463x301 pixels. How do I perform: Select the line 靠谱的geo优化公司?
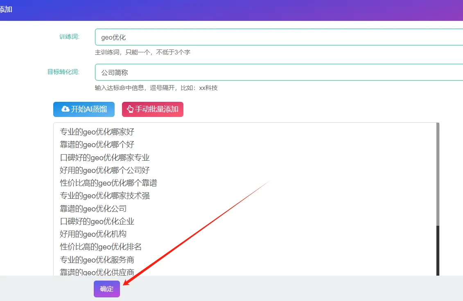(x=93, y=209)
